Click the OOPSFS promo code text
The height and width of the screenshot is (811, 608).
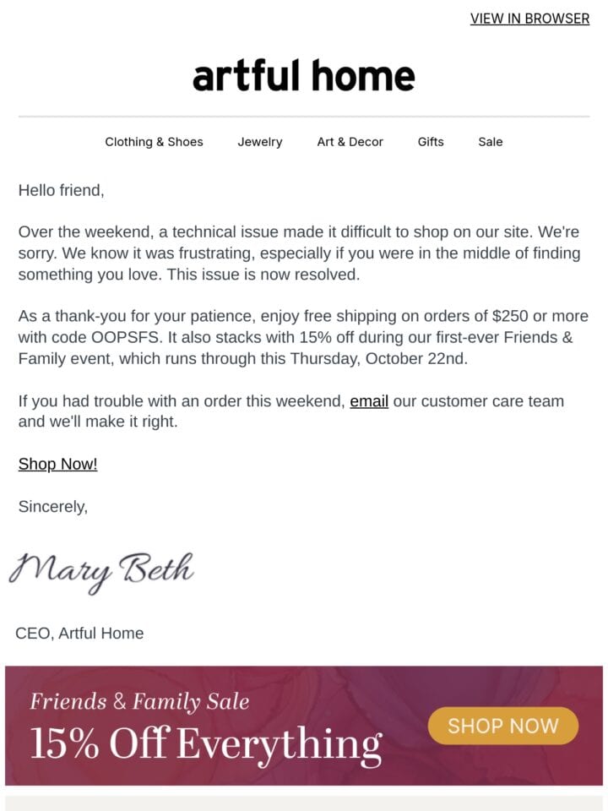click(127, 337)
